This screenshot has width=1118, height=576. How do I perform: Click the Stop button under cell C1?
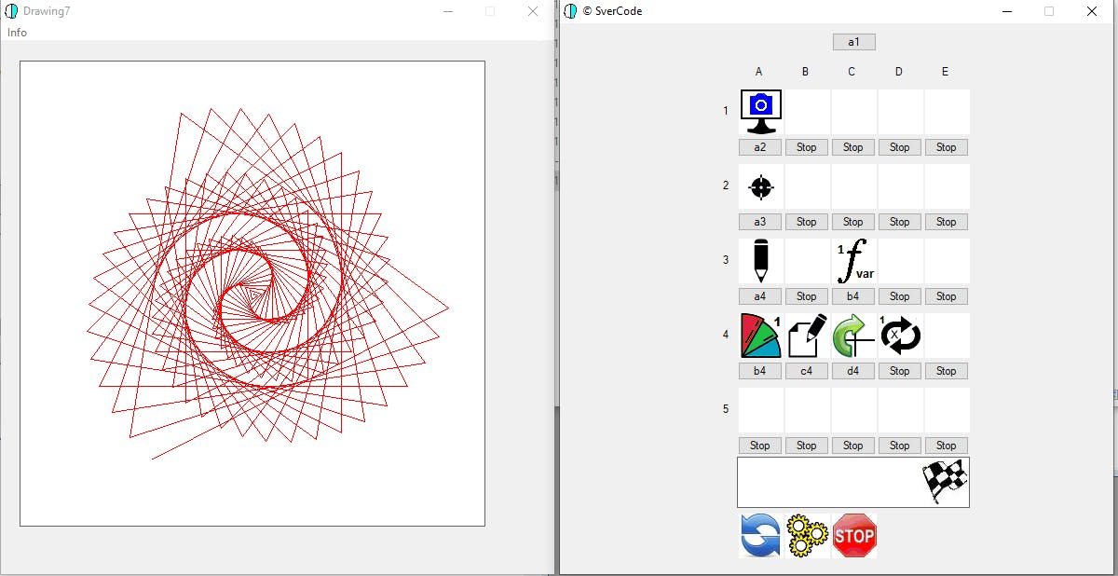click(x=853, y=147)
